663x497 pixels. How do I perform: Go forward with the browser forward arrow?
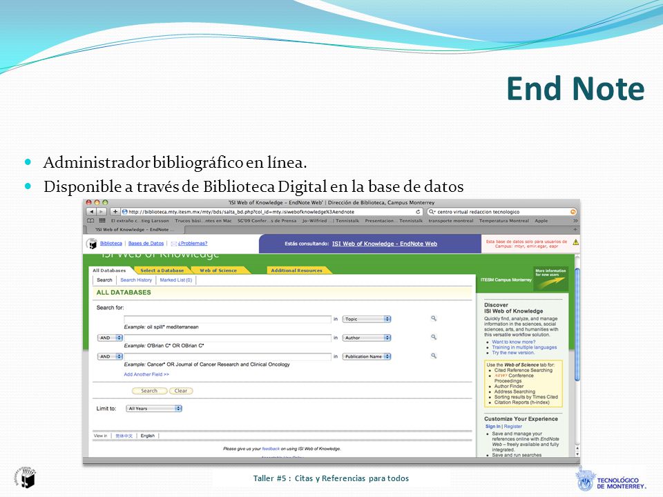102,212
